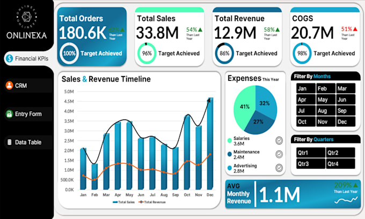365x219 pixels.
Task: Click the Sales & Revenue Timeline title
Action: (x=106, y=79)
